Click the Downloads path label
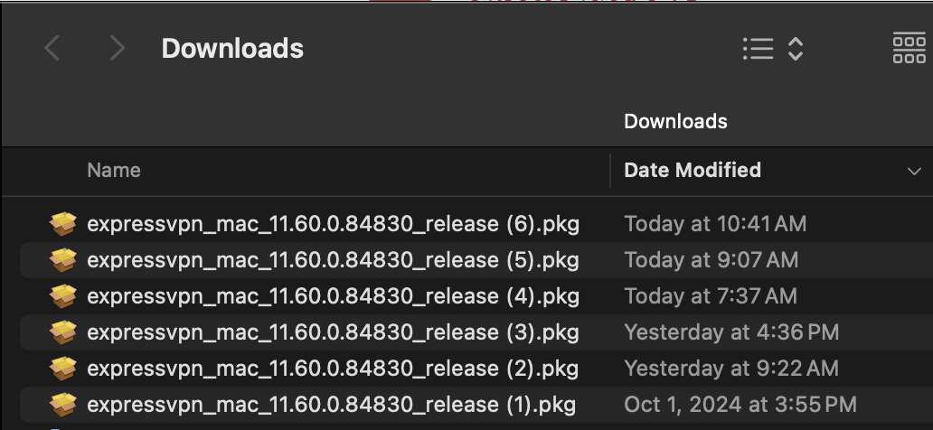This screenshot has height=430, width=933. pyautogui.click(x=675, y=121)
